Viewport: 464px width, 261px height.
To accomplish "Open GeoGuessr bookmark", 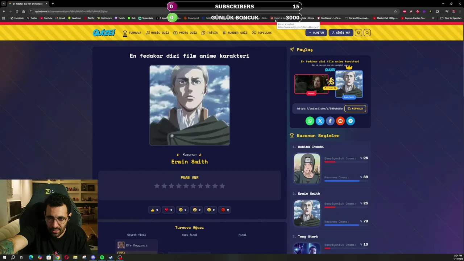I will 329,18.
